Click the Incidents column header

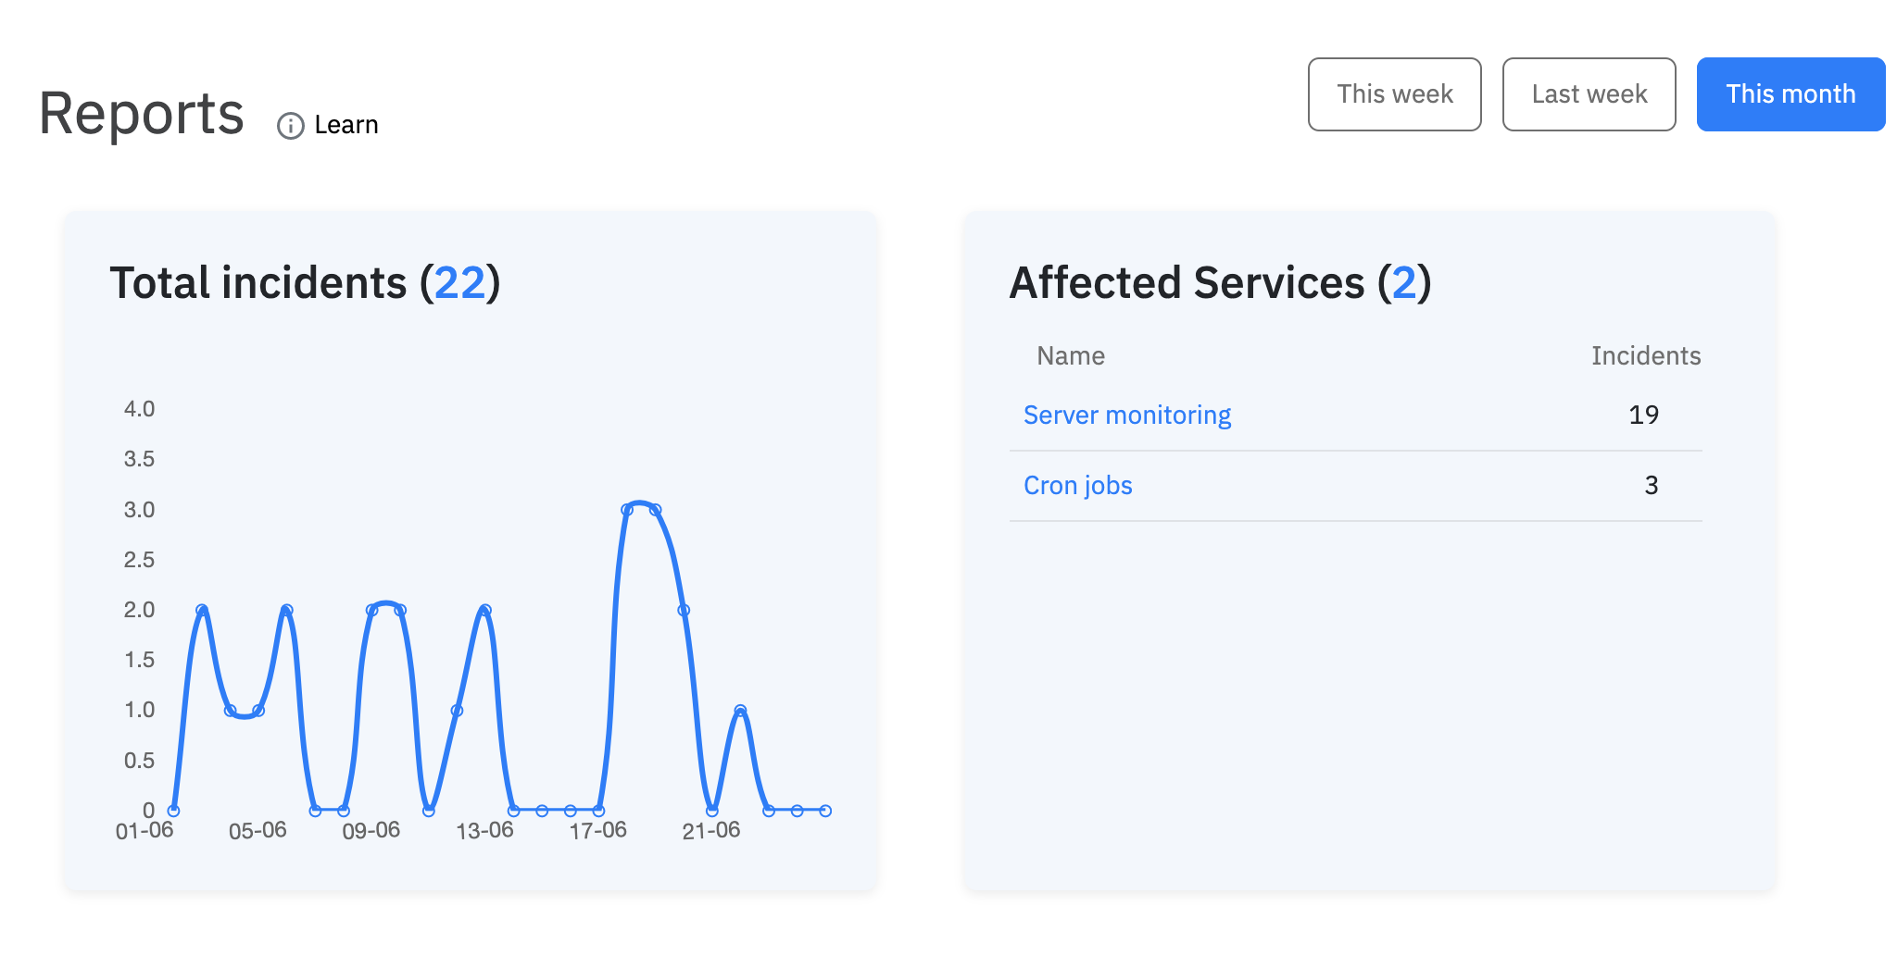point(1646,356)
